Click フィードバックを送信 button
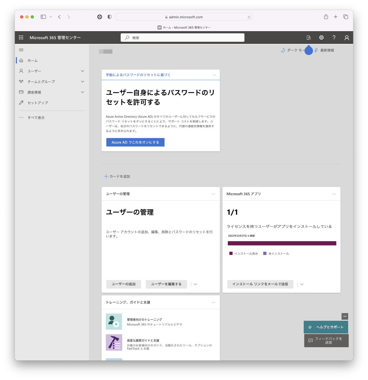Viewport: 368px width, 380px height. point(326,341)
